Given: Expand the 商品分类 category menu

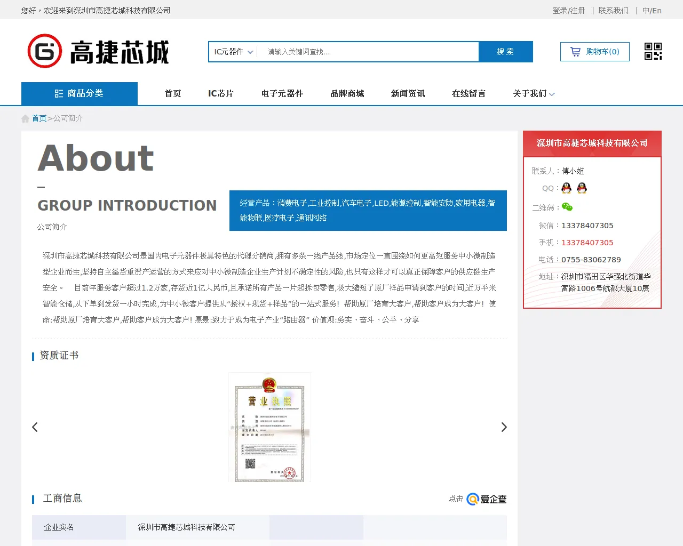Looking at the screenshot, I should coord(80,94).
